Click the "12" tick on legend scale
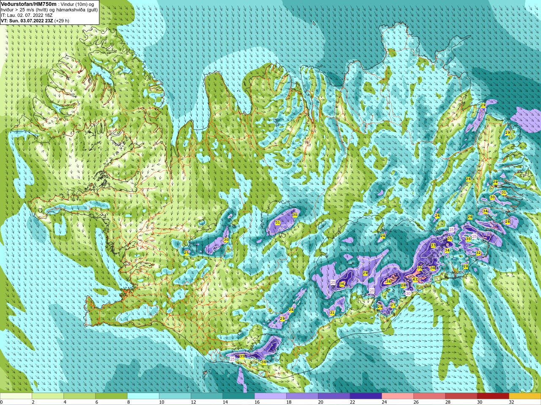 click(x=194, y=402)
